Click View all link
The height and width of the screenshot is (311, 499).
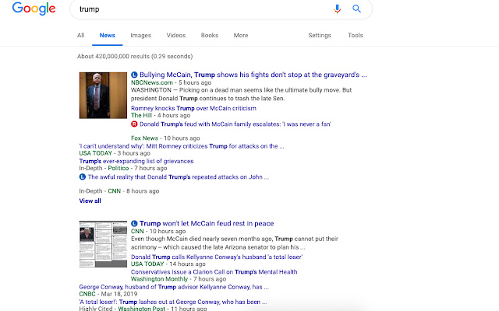[x=90, y=201]
